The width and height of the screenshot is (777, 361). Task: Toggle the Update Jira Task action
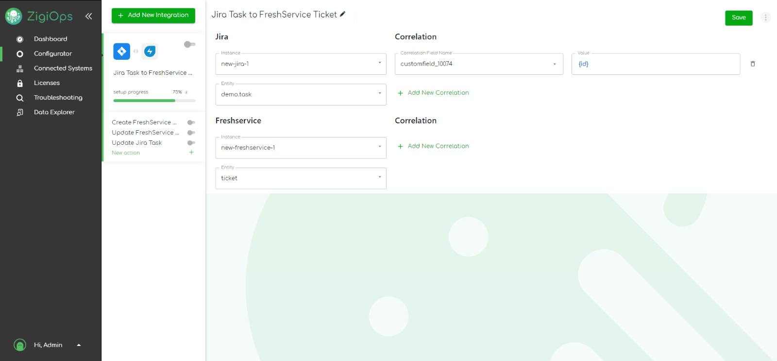point(191,142)
